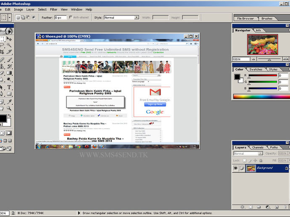Select the Slice tool
The height and width of the screenshot is (217, 290).
(x=9, y=52)
